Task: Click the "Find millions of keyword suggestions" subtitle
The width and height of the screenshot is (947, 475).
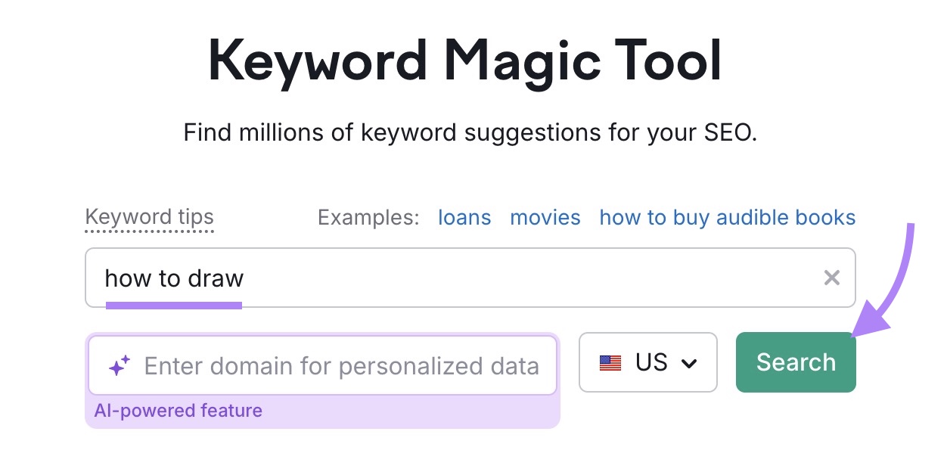Action: coord(470,133)
